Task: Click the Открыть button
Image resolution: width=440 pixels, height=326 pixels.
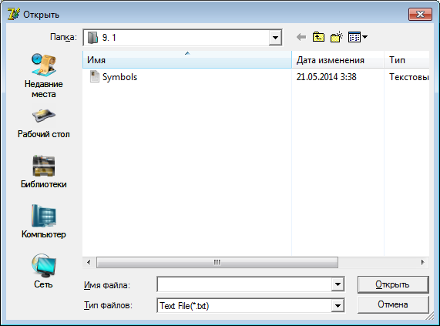Action: 393,284
